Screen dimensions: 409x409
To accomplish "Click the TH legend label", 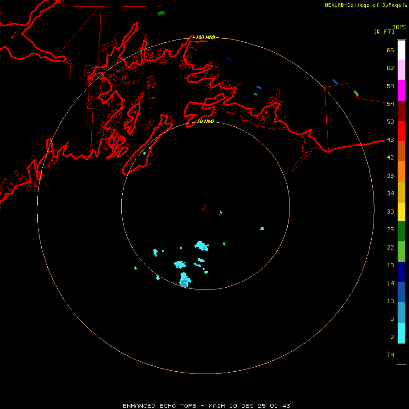I will point(390,355).
